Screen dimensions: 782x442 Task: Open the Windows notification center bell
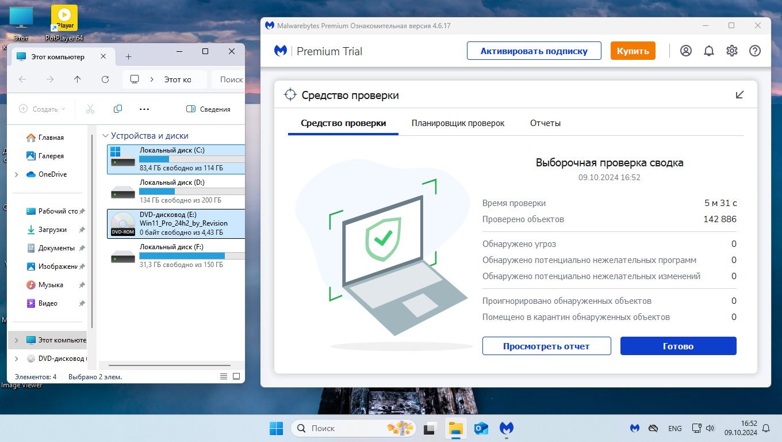point(766,428)
